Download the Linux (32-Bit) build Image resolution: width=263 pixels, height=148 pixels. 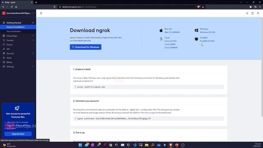point(171,41)
